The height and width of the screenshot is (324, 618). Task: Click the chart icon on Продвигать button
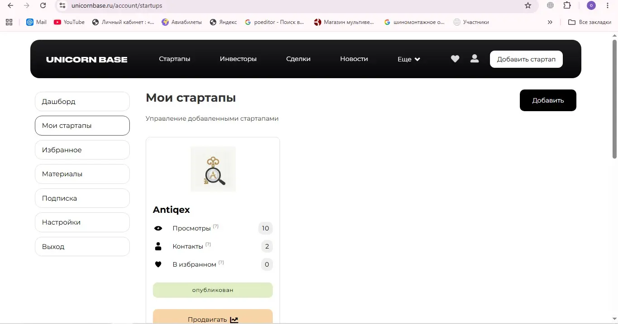point(234,319)
